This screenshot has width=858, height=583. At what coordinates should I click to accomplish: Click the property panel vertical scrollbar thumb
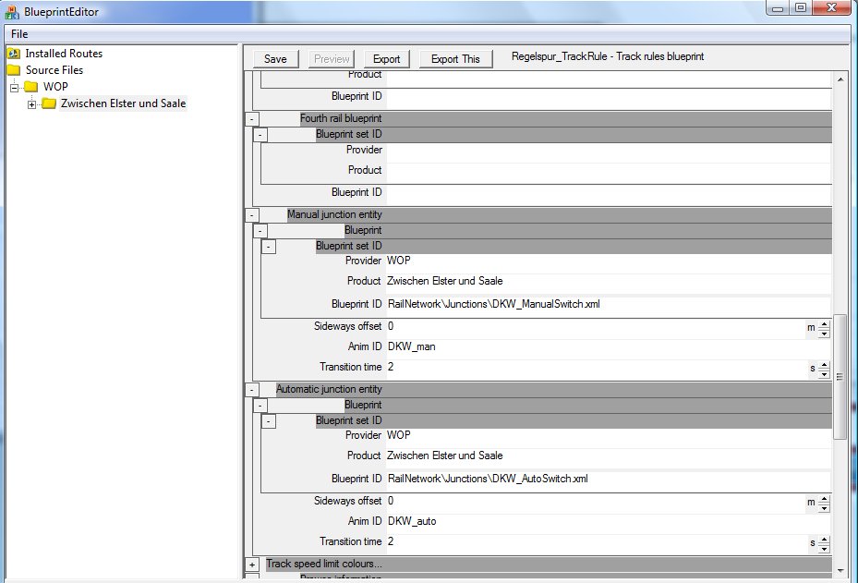coord(840,376)
